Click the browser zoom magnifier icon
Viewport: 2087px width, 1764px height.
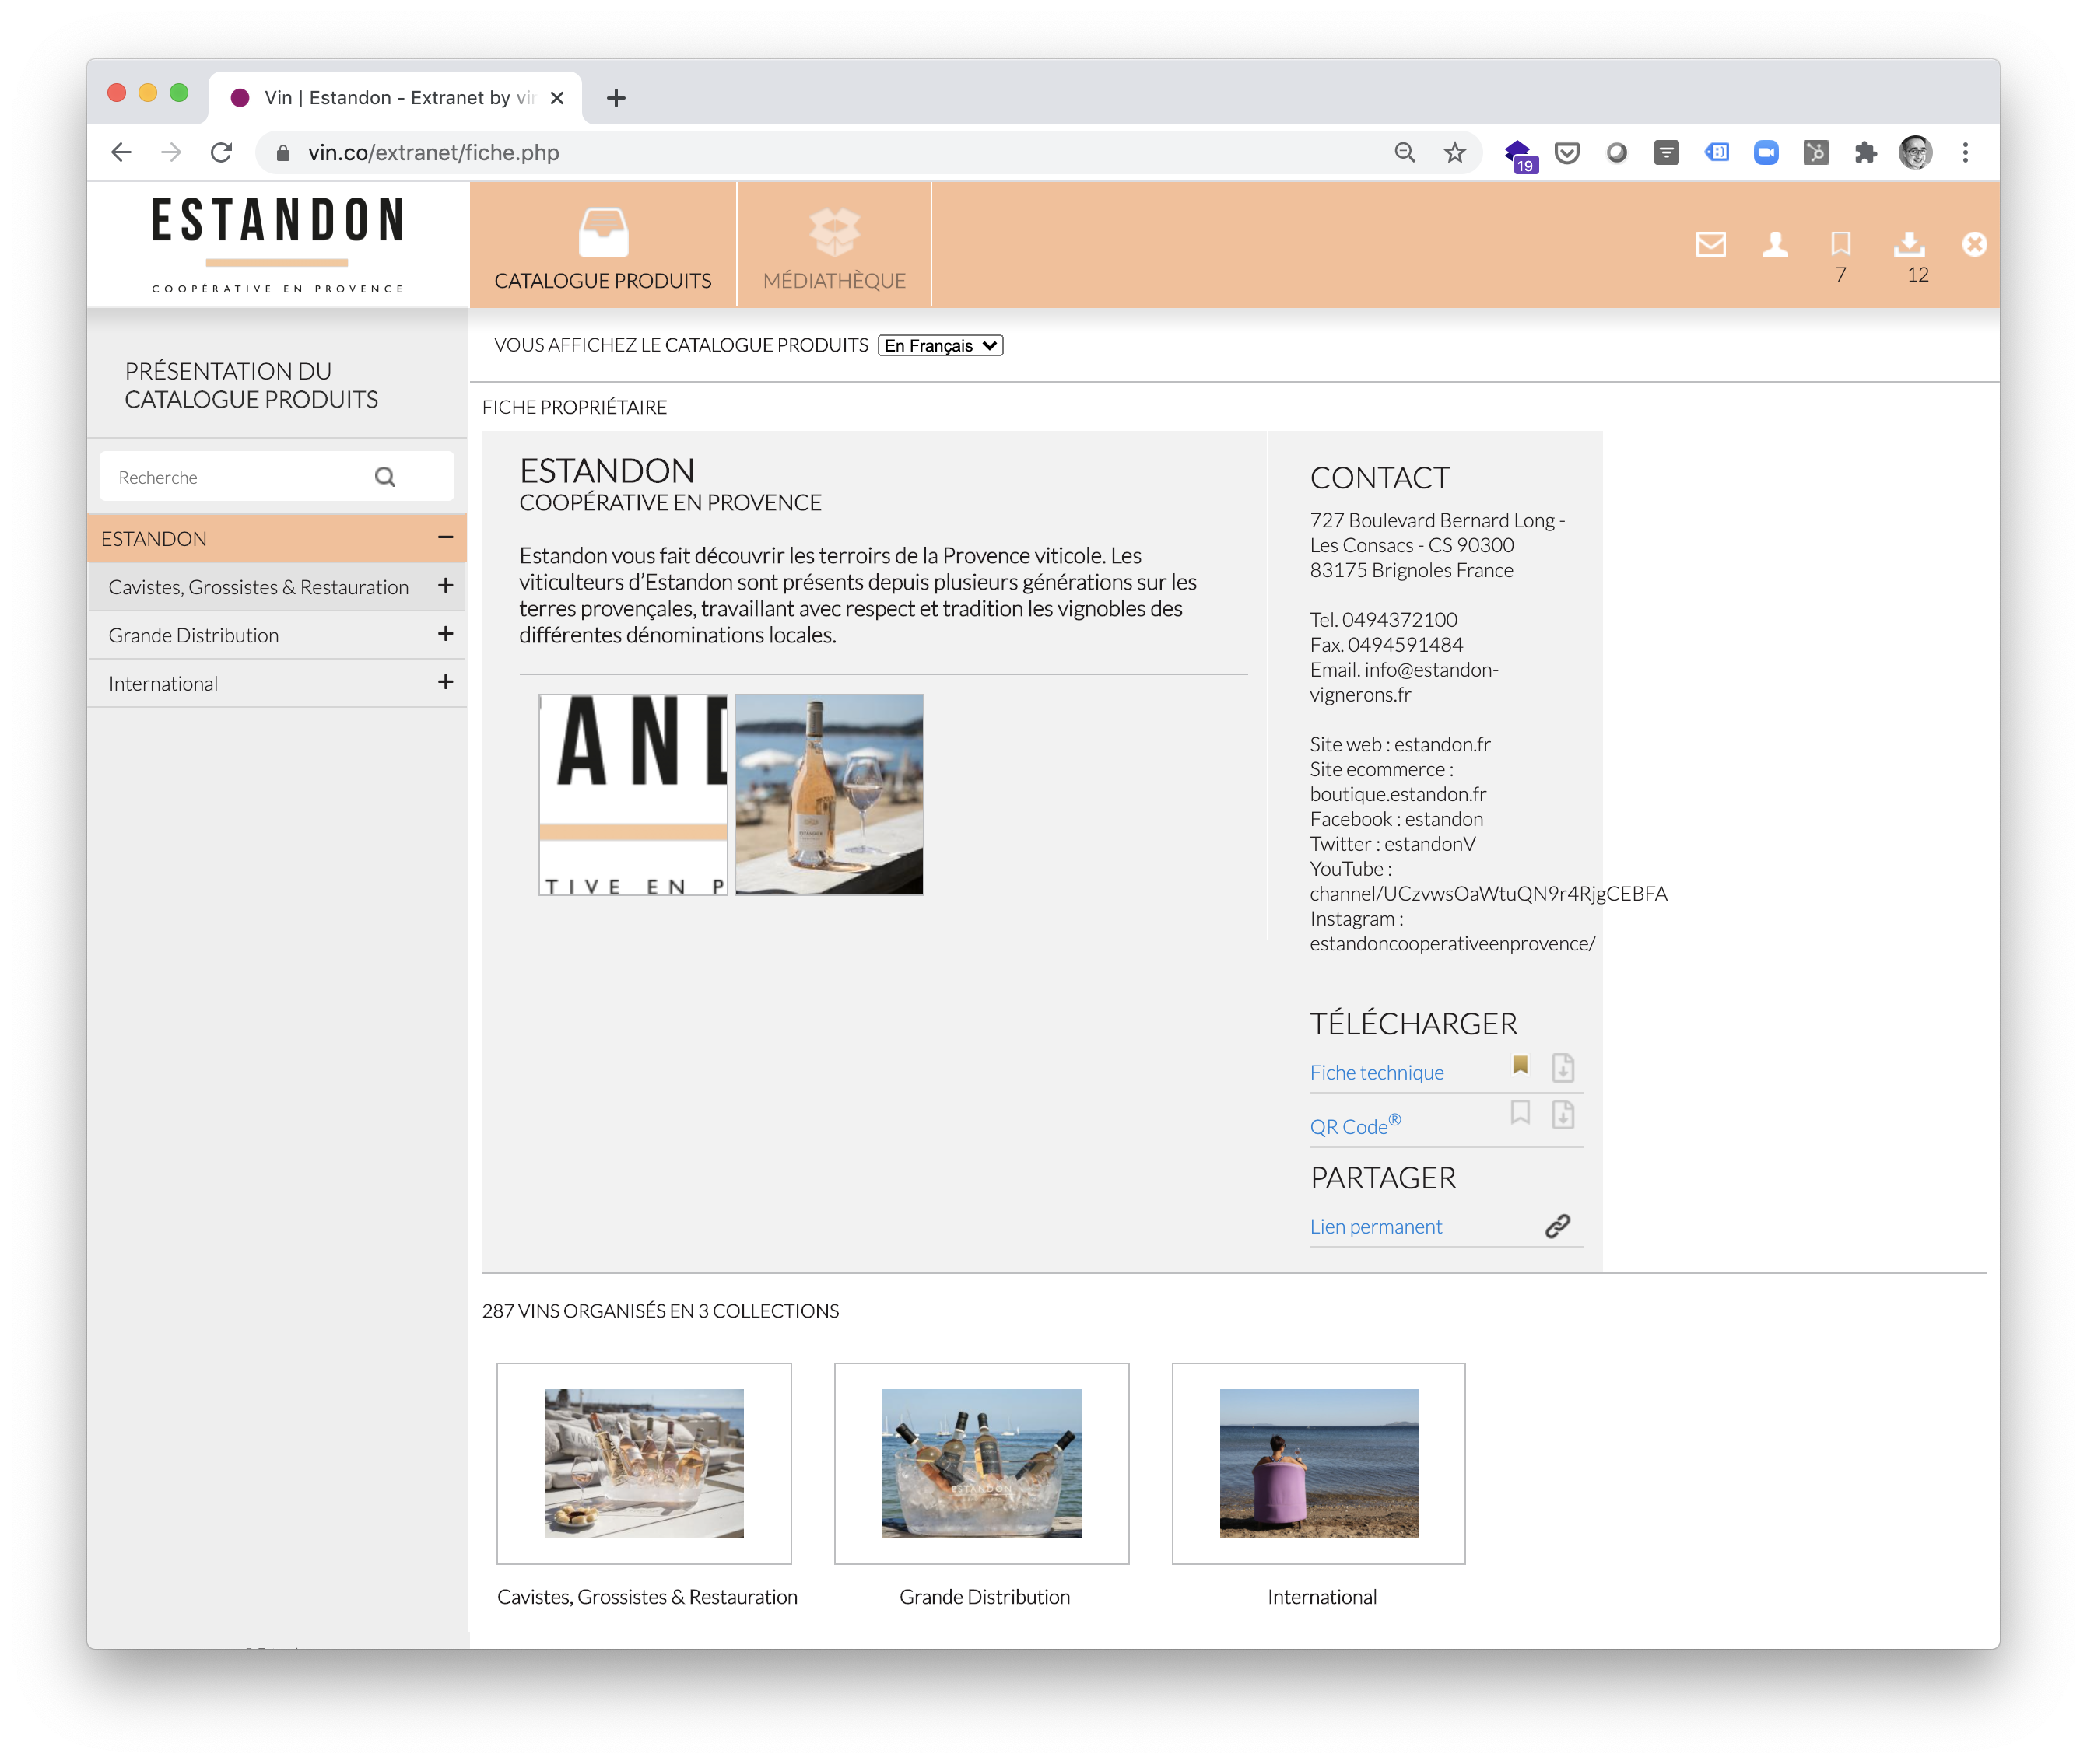[1404, 152]
